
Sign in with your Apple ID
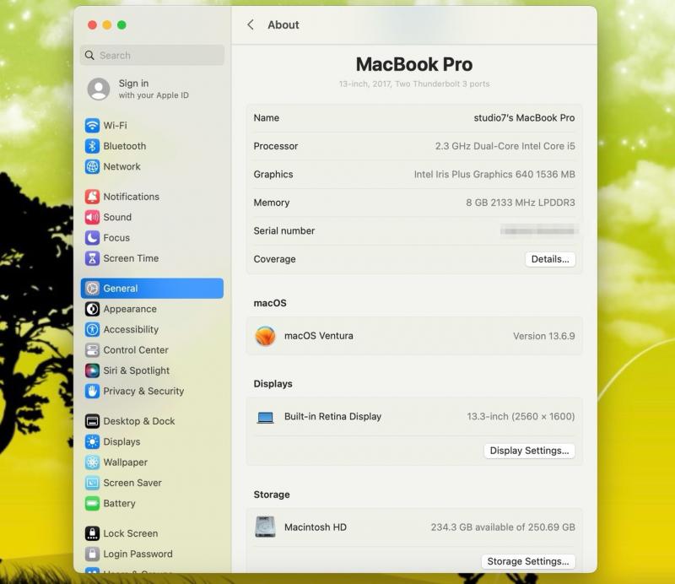click(x=154, y=89)
